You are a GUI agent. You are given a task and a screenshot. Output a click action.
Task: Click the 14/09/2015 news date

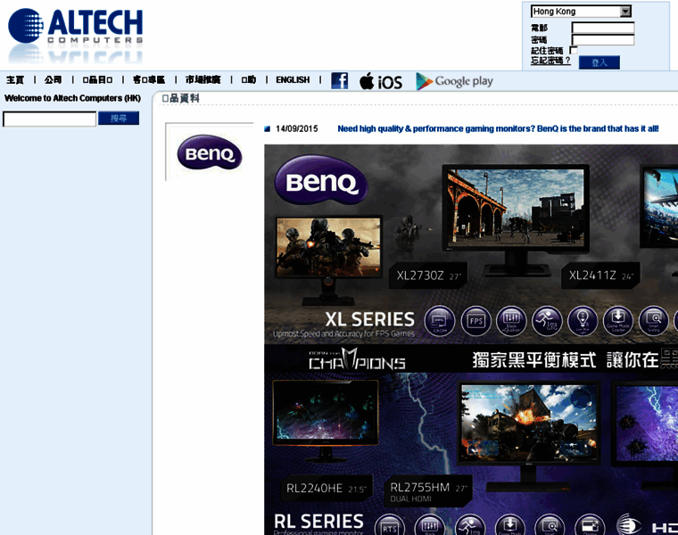tap(296, 128)
